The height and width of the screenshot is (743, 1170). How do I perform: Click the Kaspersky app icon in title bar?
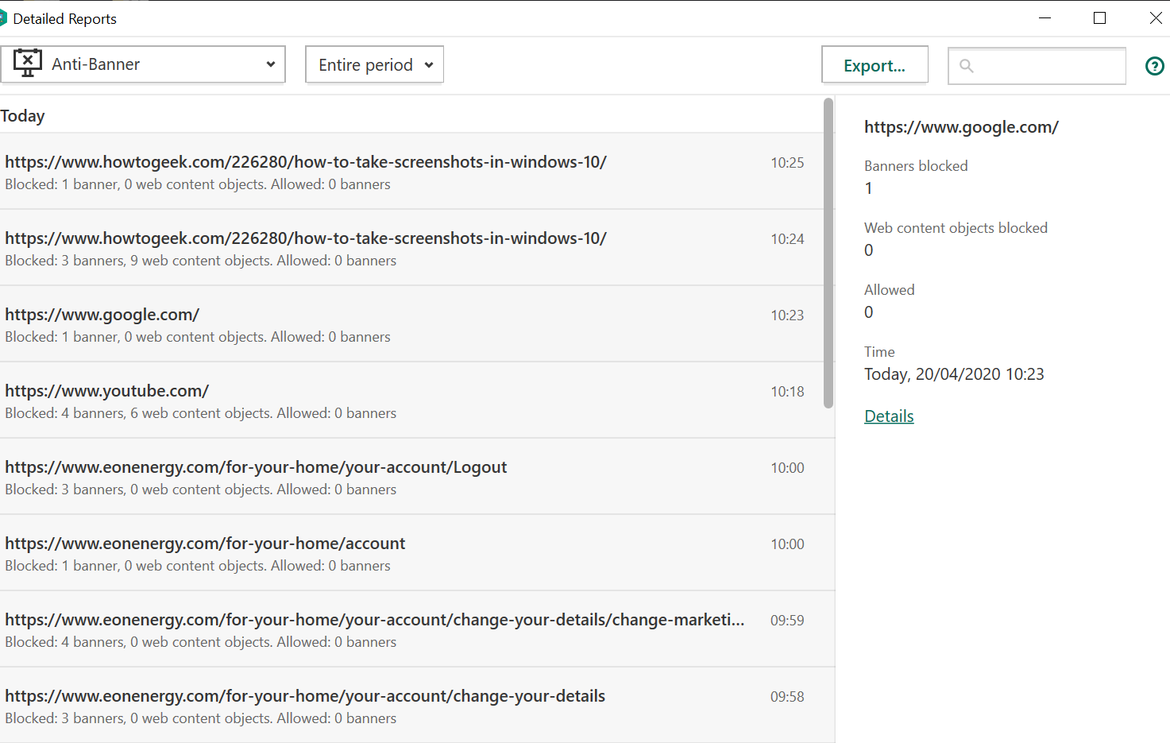[x=3, y=18]
